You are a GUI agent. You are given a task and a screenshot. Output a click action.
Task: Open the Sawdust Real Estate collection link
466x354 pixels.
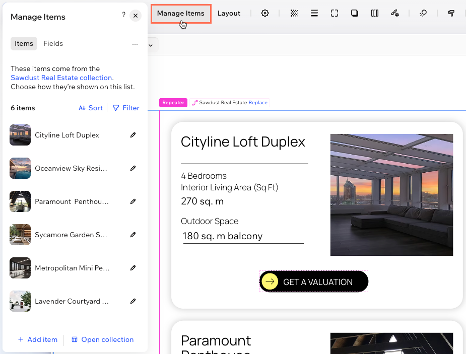[x=61, y=78]
